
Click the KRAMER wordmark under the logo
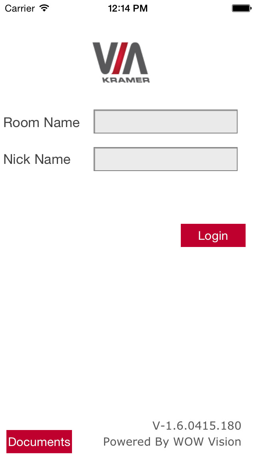pos(126,80)
